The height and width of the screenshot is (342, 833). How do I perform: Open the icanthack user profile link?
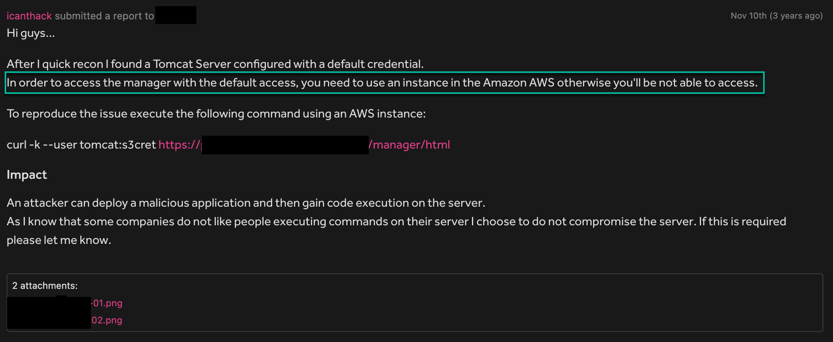[x=29, y=16]
